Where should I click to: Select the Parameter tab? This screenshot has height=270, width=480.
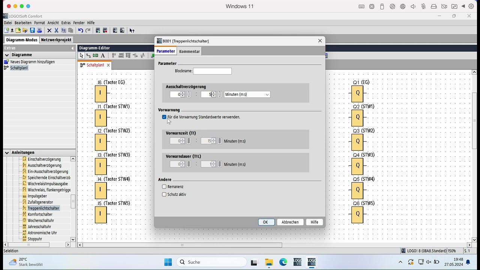(x=166, y=51)
